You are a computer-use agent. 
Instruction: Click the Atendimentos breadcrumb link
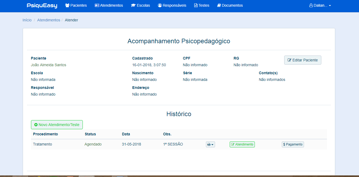coord(49,20)
